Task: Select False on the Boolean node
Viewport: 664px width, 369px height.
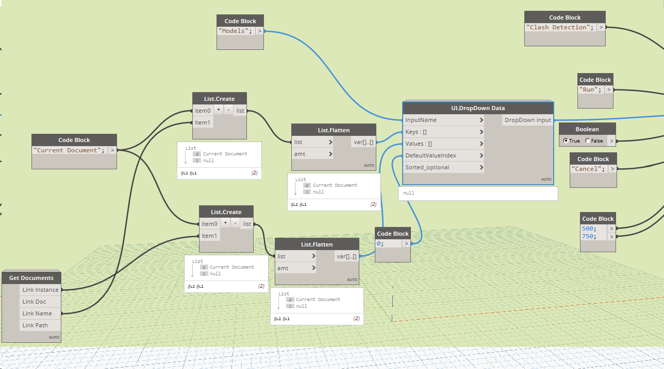Action: point(588,140)
